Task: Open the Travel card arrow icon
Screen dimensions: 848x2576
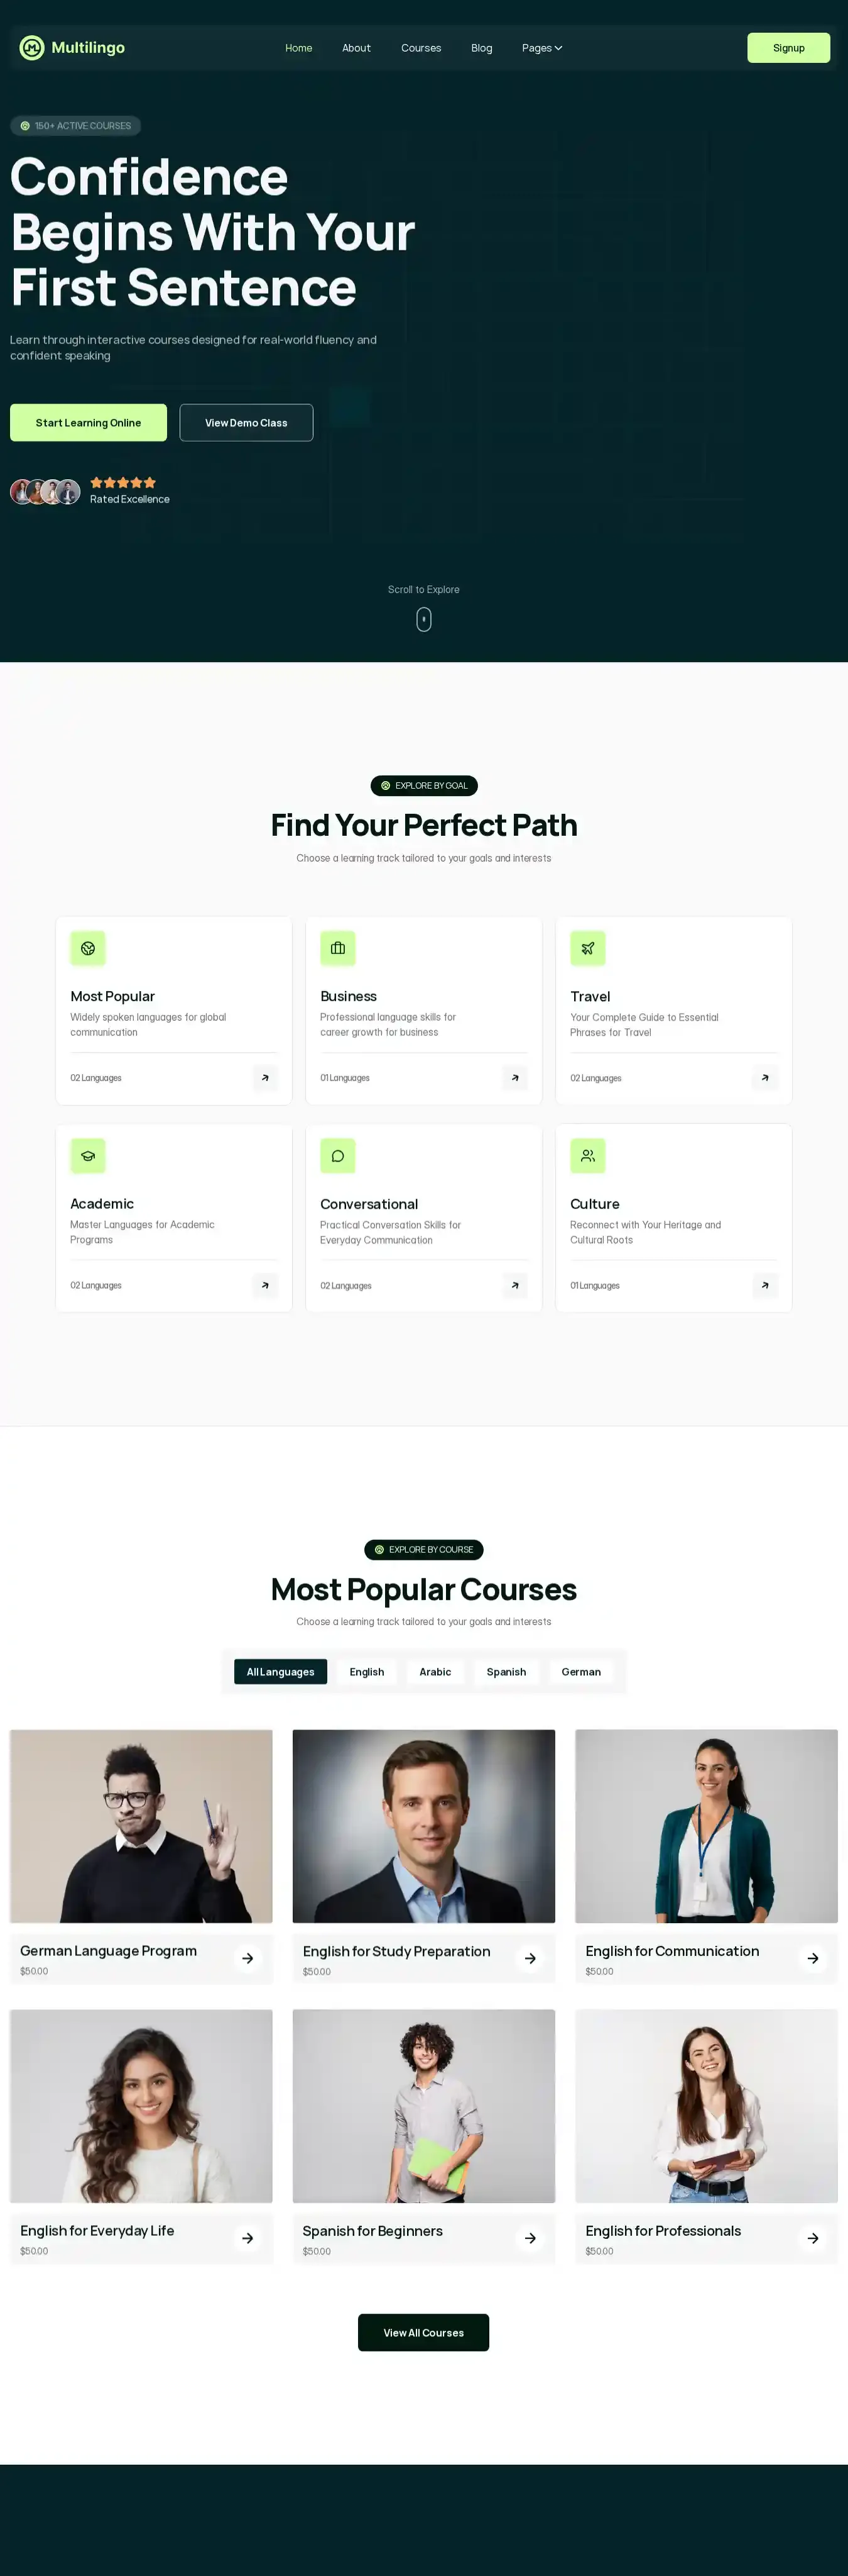Action: pyautogui.click(x=765, y=1078)
